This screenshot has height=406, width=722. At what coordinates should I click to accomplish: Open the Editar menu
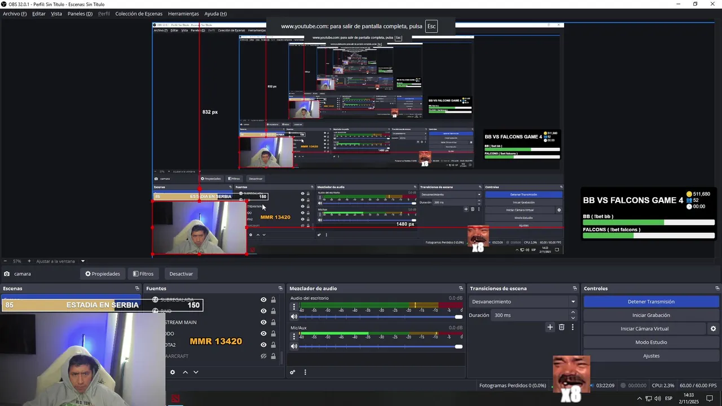39,14
